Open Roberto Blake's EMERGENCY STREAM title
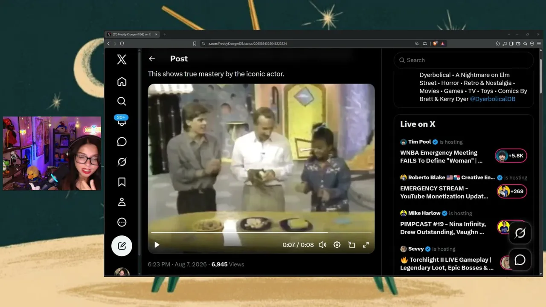Viewport: 546px width, 307px height. (x=444, y=192)
